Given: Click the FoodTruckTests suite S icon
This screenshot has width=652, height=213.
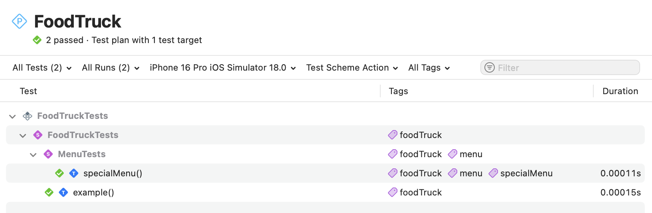Looking at the screenshot, I should pos(38,135).
